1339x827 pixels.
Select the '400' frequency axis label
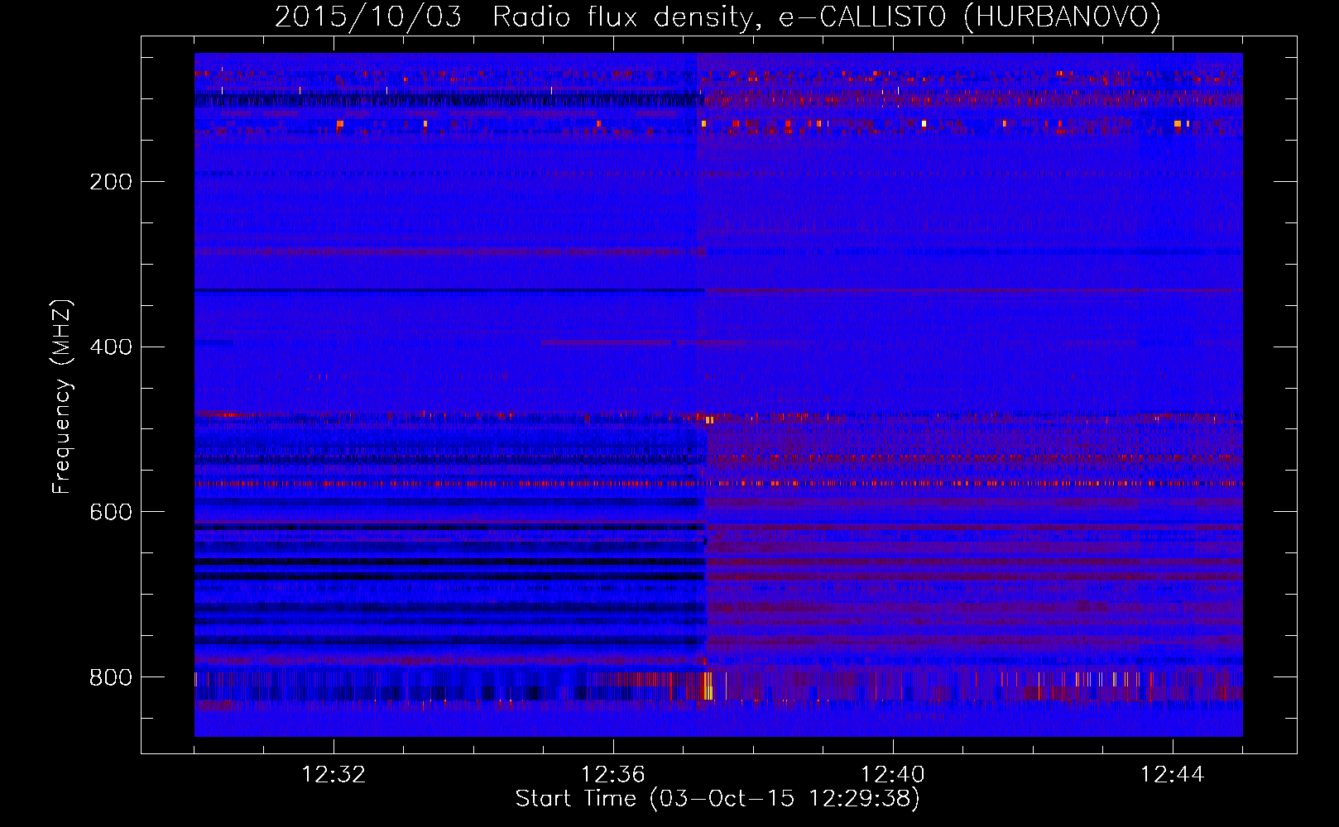point(111,347)
